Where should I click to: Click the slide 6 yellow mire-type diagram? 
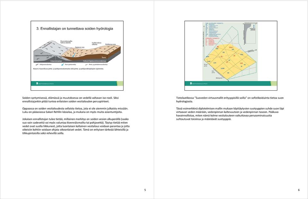pyautogui.click(x=230, y=51)
